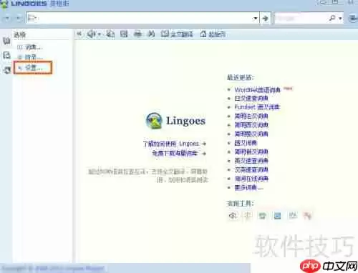Click the speaker pronounce icon
This screenshot has width=358, height=273.
(x=91, y=34)
